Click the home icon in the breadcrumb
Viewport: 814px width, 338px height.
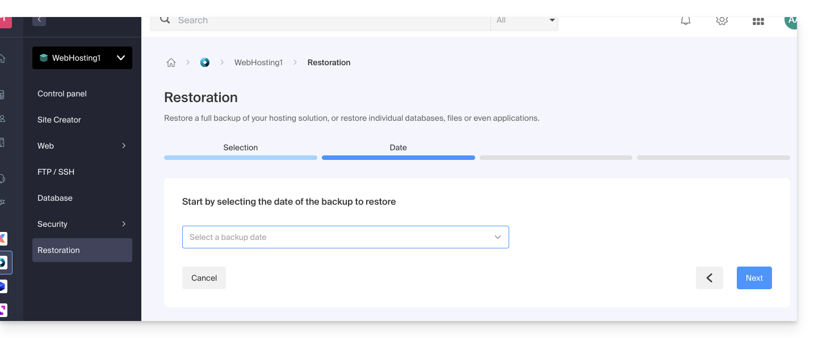[171, 63]
